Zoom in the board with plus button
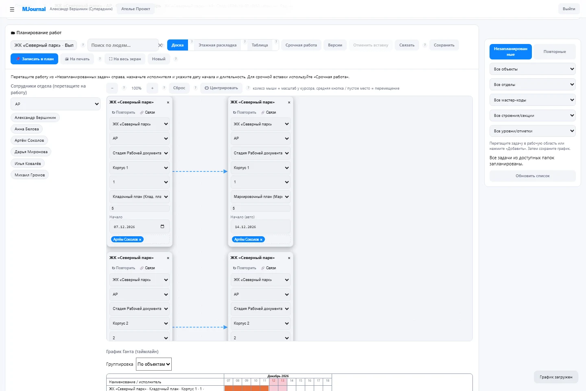586x391 pixels. click(152, 88)
